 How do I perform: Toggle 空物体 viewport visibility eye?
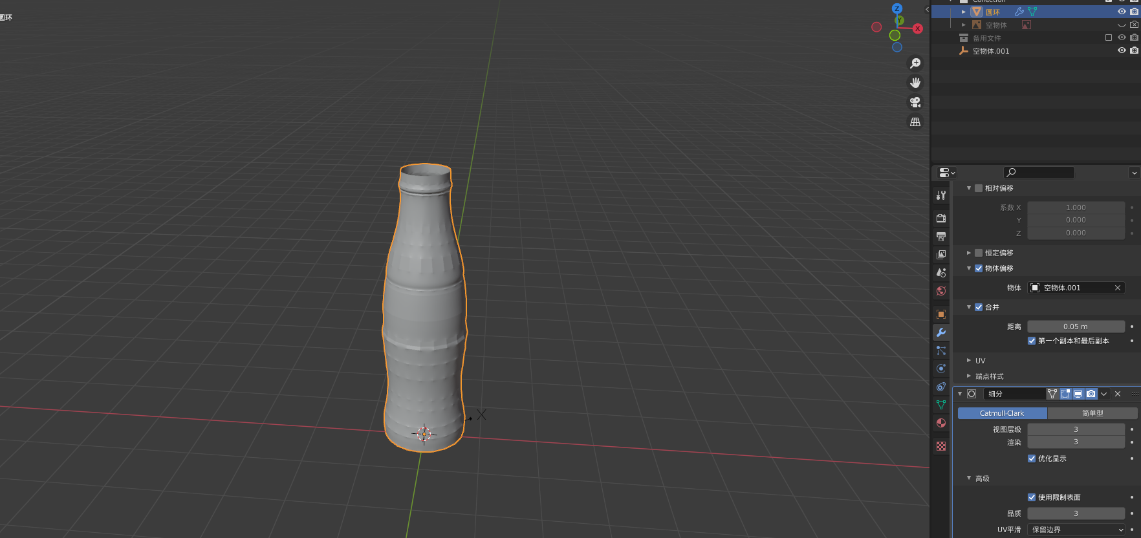tap(1122, 25)
